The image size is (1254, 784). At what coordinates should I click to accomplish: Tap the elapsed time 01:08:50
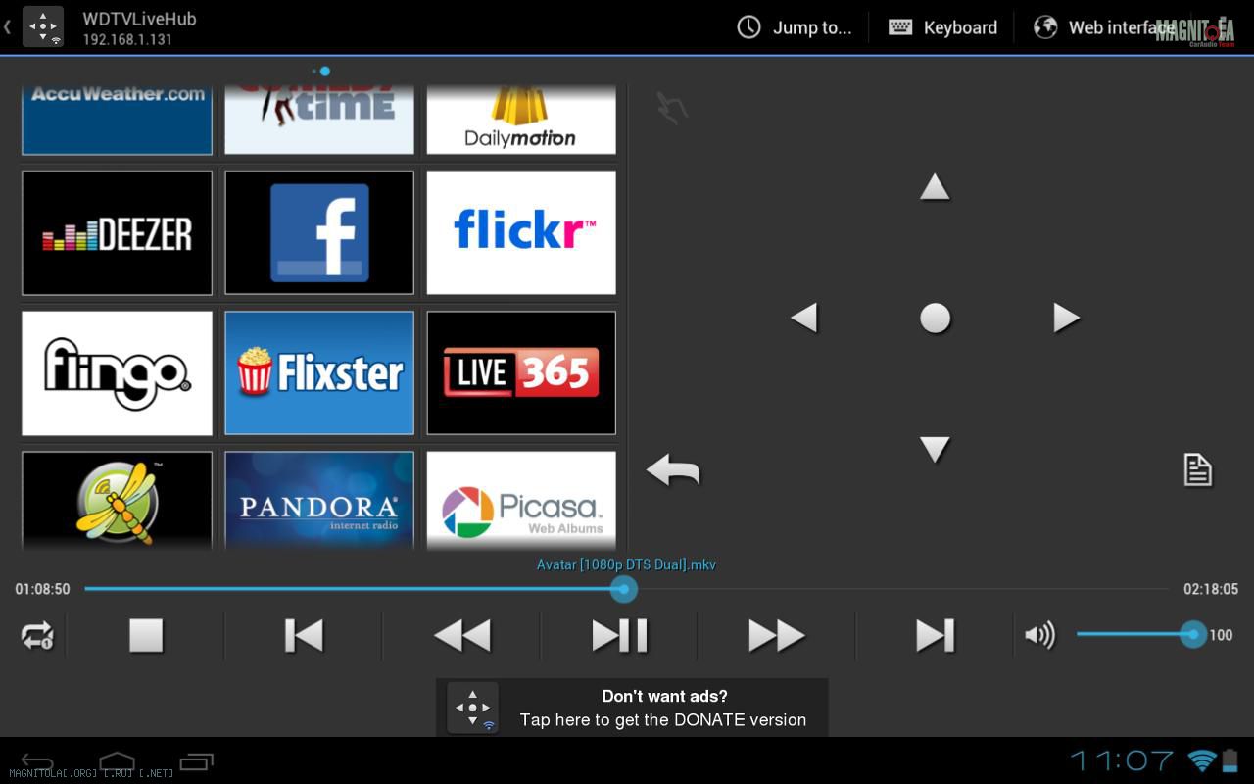(x=42, y=589)
